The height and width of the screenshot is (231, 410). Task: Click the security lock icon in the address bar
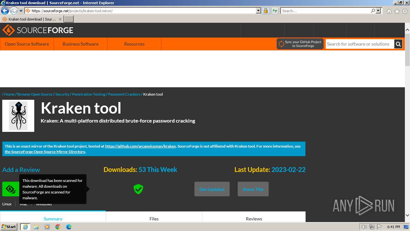tap(266, 11)
